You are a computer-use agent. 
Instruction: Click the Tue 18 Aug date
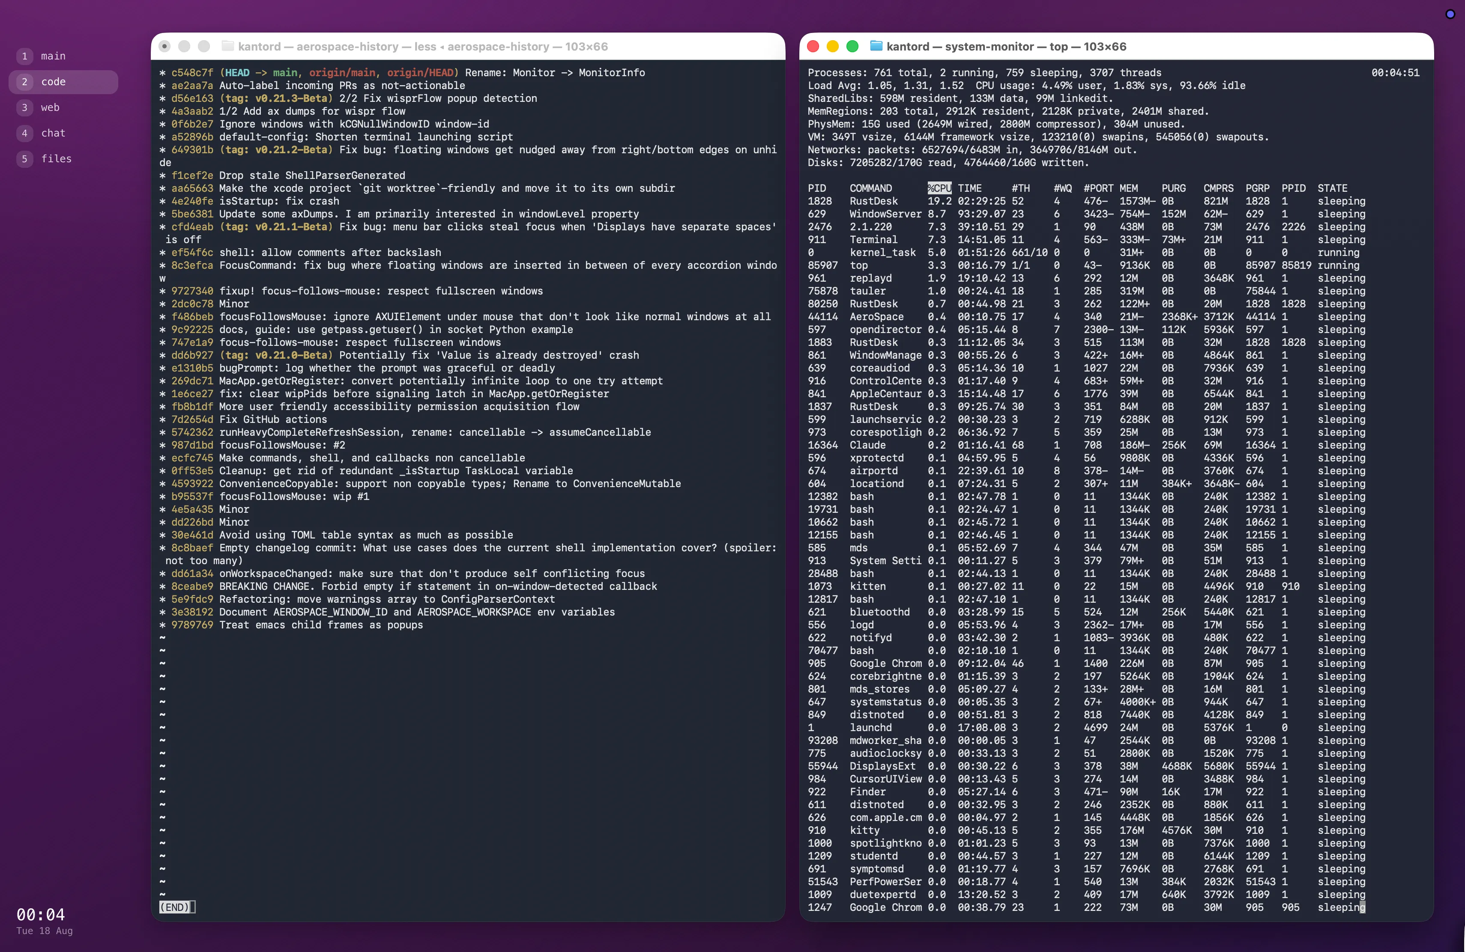click(x=44, y=931)
